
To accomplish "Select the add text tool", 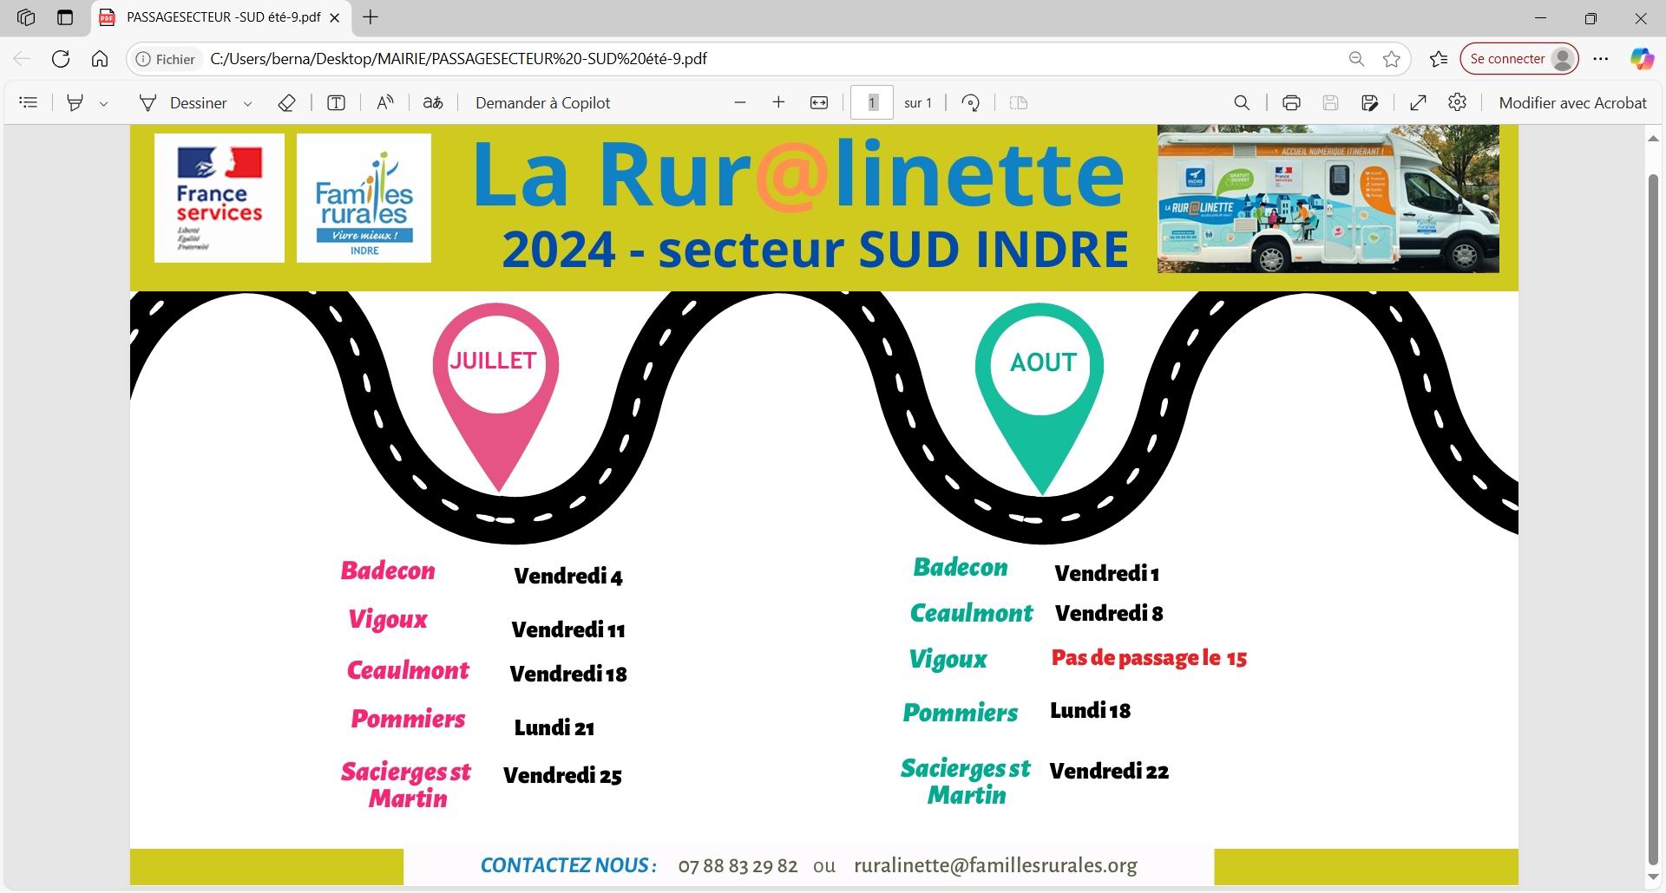I will (336, 102).
